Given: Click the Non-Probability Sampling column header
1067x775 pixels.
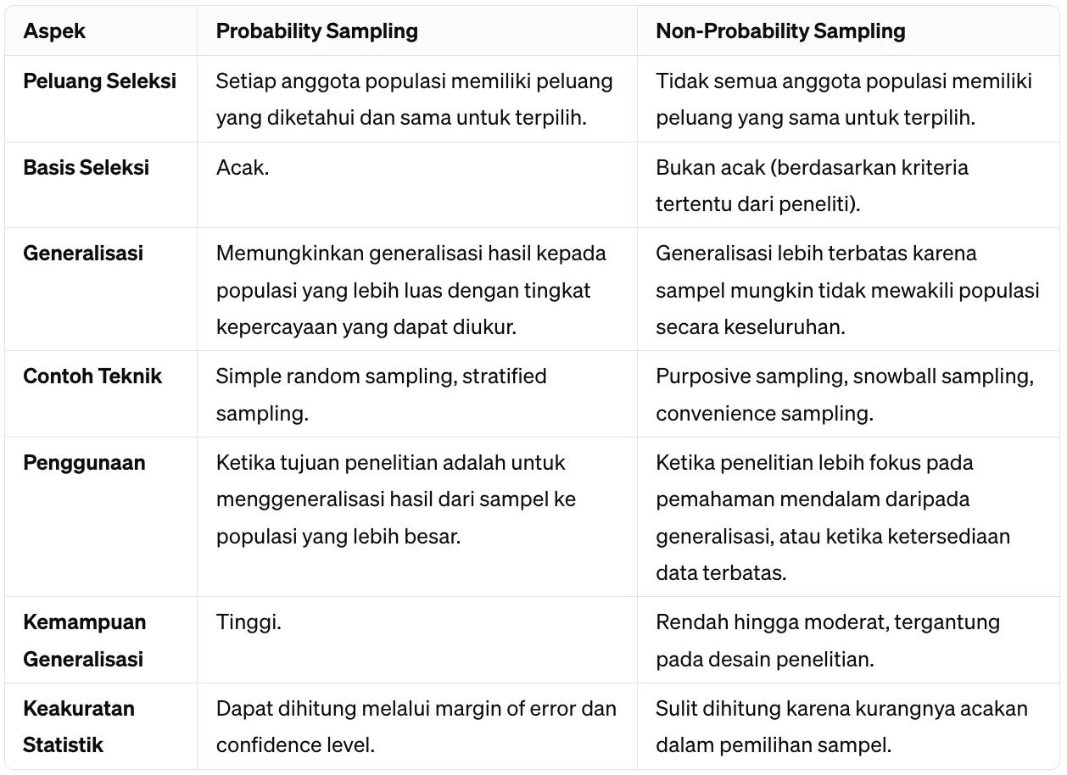Looking at the screenshot, I should (x=780, y=31).
